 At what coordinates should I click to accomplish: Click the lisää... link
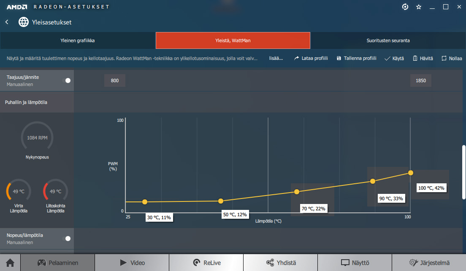point(276,58)
